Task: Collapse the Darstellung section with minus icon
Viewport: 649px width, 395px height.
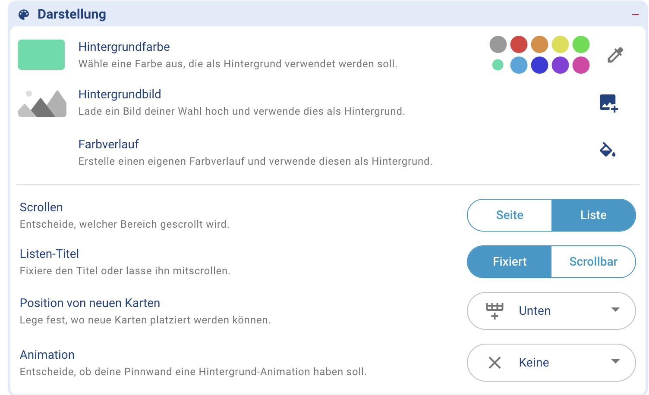Action: pos(635,15)
